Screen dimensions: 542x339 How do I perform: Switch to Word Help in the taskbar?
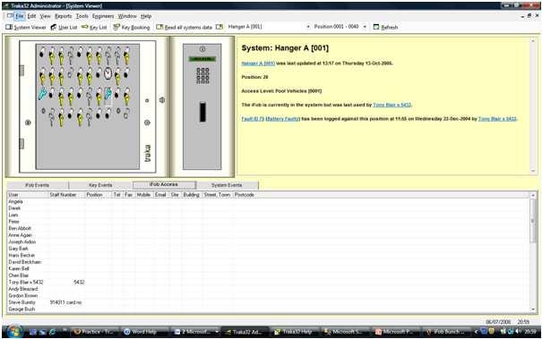click(x=144, y=332)
